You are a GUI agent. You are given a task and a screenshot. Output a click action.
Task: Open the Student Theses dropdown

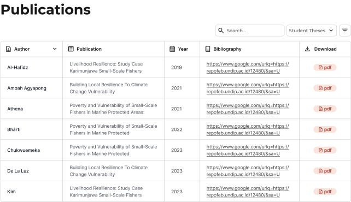(x=312, y=31)
